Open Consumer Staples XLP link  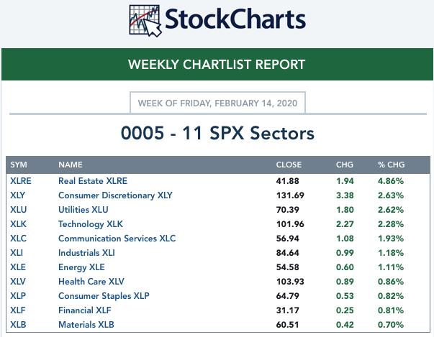coord(104,296)
